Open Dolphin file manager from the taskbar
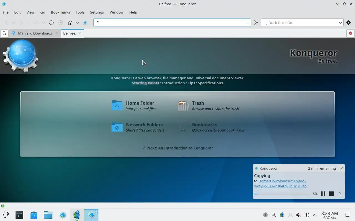 coord(48,215)
